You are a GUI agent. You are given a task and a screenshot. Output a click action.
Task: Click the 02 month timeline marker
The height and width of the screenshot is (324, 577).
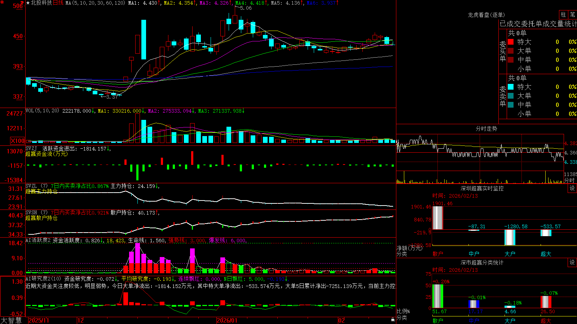pyautogui.click(x=342, y=320)
